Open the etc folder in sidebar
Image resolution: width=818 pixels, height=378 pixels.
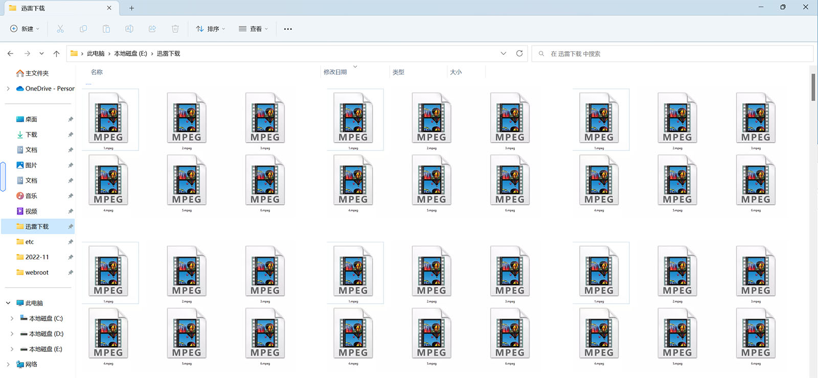pyautogui.click(x=30, y=242)
